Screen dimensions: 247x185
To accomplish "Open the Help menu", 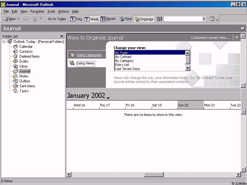I will pyautogui.click(x=75, y=11).
